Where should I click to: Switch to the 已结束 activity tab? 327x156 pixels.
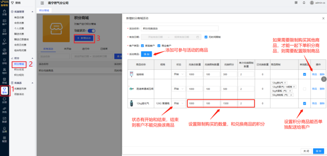[104, 49]
